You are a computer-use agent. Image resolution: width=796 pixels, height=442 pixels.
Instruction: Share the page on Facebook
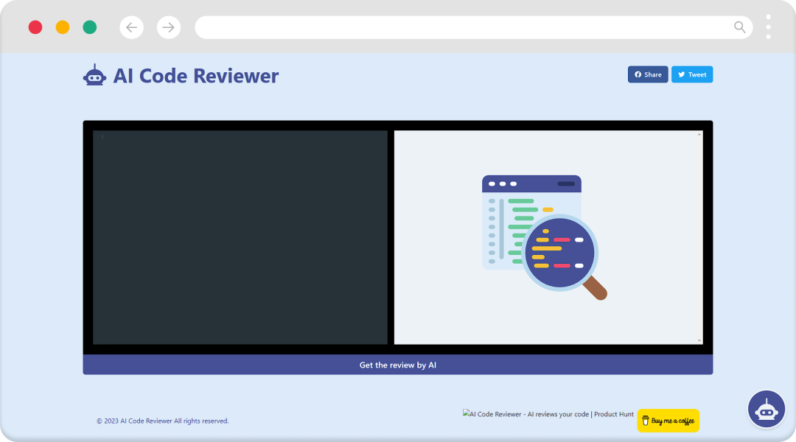pyautogui.click(x=648, y=74)
